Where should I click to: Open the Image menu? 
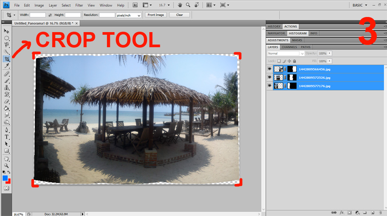point(39,5)
